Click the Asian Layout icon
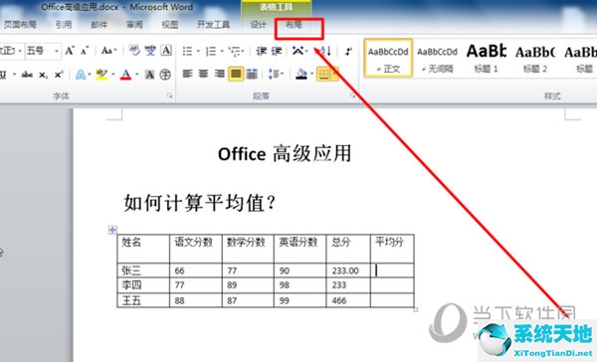 click(x=298, y=51)
